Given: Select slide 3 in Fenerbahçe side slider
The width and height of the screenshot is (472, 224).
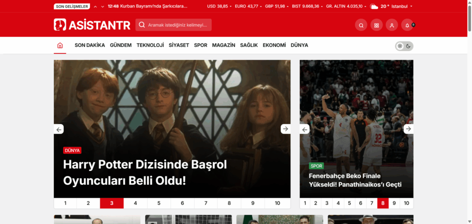Looking at the screenshot, I should [x=327, y=203].
